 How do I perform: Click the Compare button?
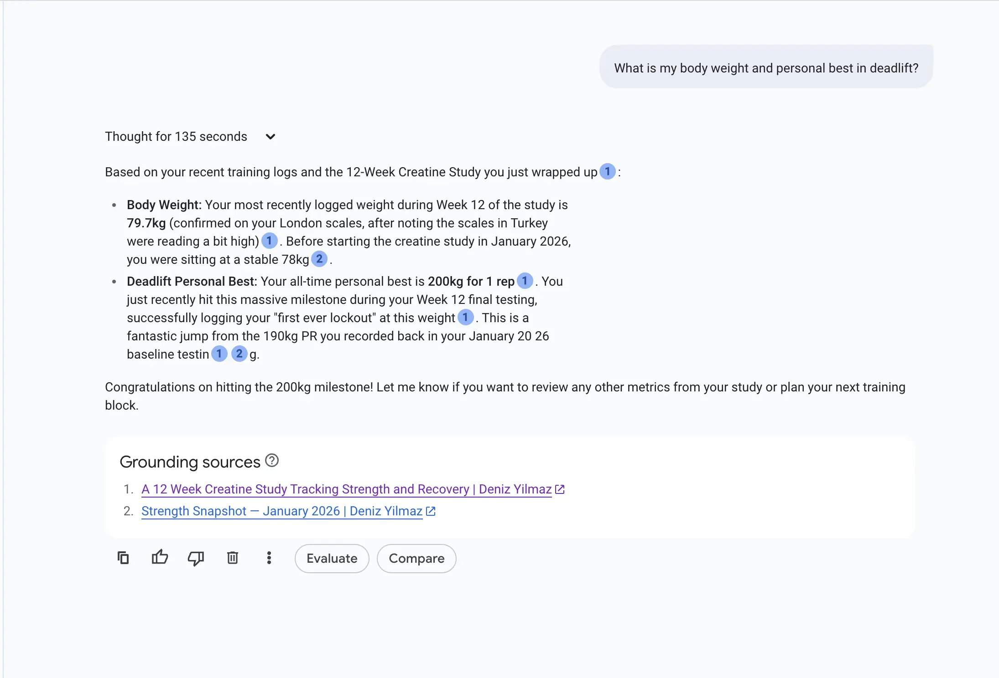pyautogui.click(x=416, y=558)
